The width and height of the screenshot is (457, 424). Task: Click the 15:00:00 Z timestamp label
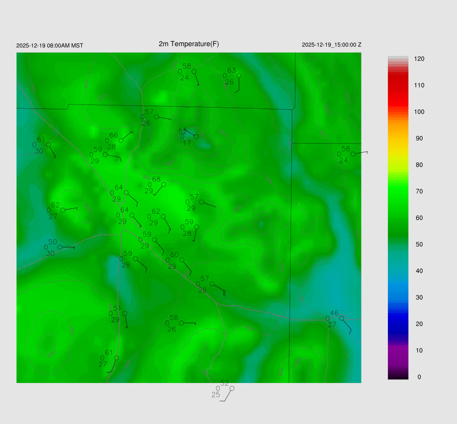click(332, 45)
